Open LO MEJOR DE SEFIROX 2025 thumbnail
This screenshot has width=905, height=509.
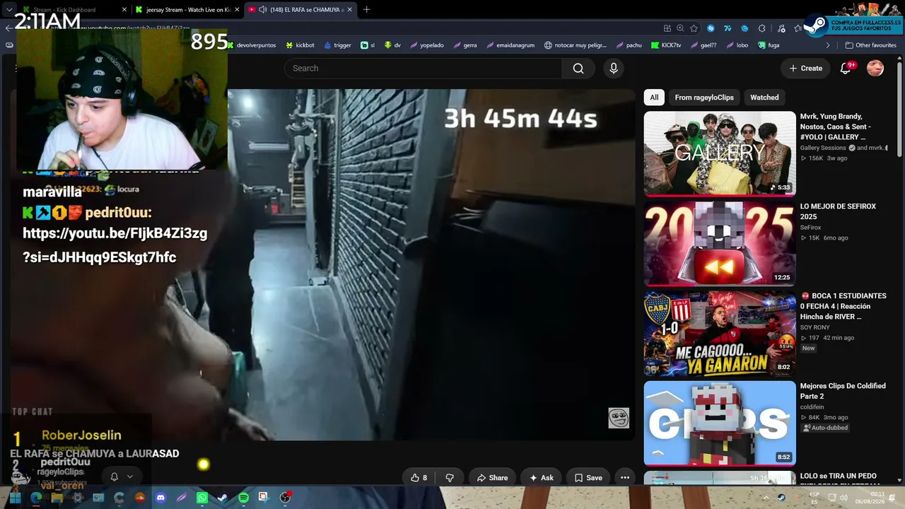click(720, 243)
